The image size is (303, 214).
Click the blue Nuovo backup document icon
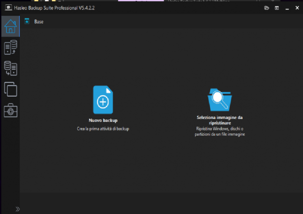pyautogui.click(x=103, y=100)
